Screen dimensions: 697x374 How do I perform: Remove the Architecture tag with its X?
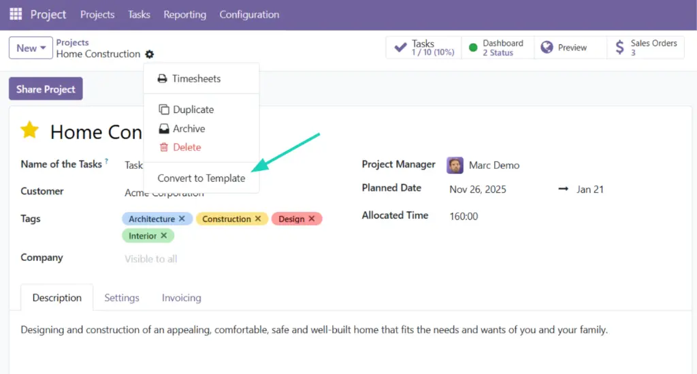tap(182, 219)
